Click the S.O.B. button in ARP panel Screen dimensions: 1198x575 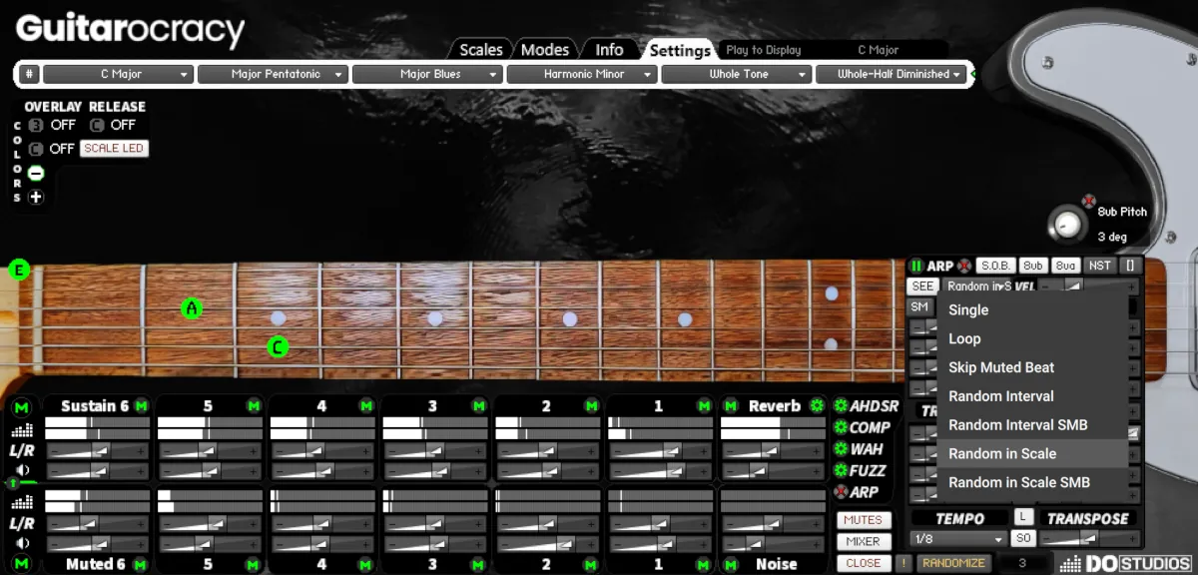click(995, 266)
